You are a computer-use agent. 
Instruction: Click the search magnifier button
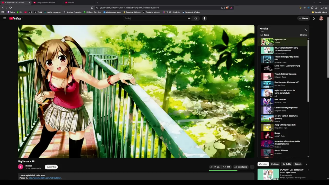[x=196, y=18]
